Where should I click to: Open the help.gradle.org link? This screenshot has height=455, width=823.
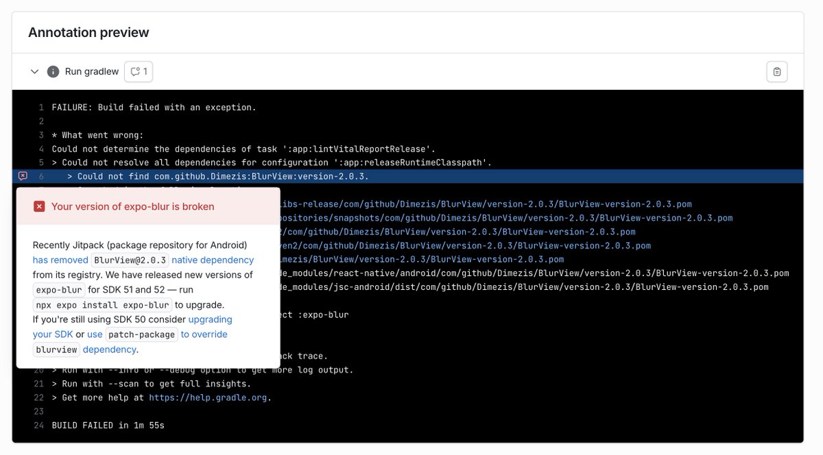208,397
